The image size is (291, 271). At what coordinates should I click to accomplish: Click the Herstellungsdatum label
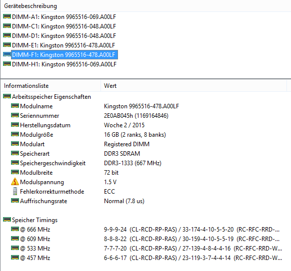click(45, 125)
